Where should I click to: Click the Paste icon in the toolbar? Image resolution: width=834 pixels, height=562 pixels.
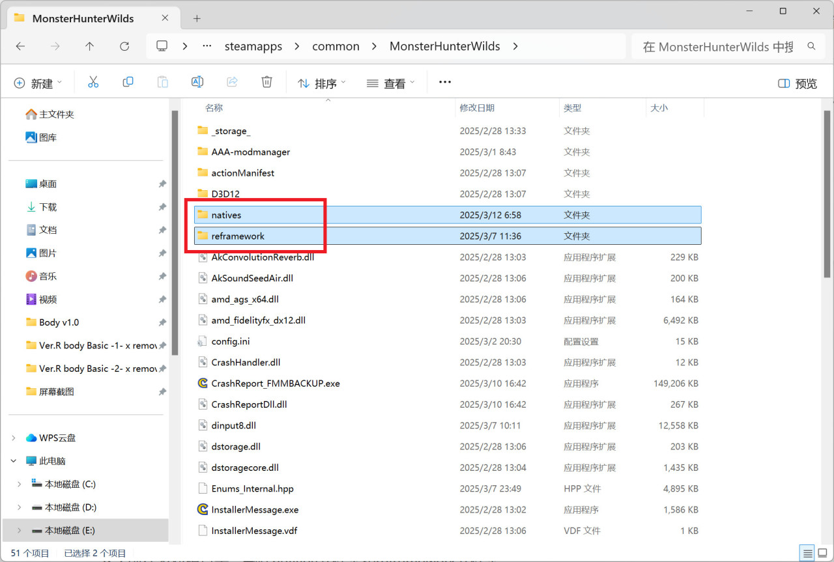(162, 81)
